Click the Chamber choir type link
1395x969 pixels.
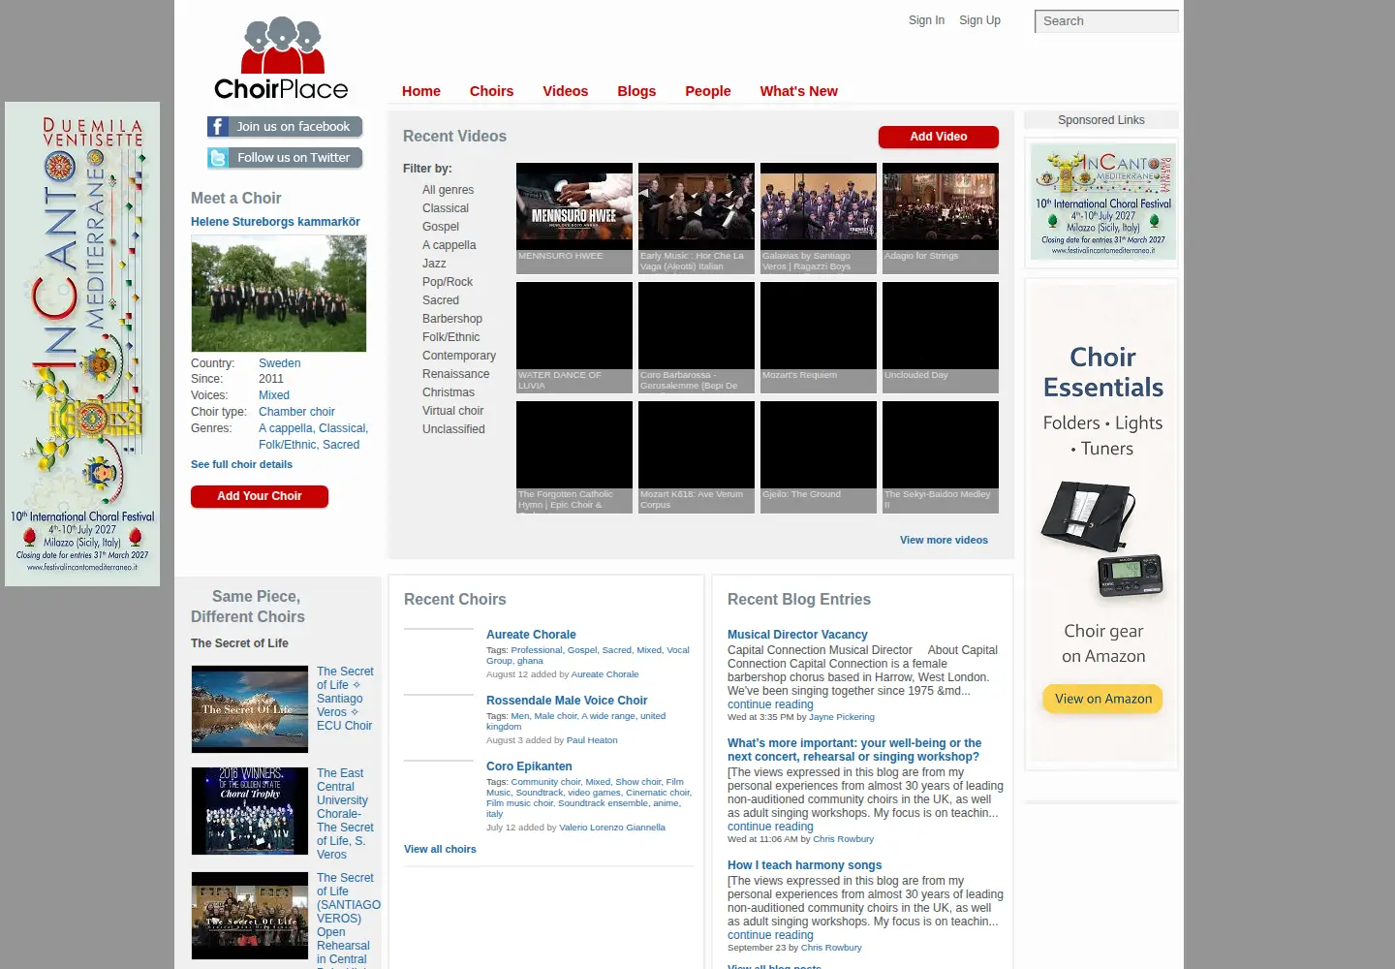pos(296,412)
